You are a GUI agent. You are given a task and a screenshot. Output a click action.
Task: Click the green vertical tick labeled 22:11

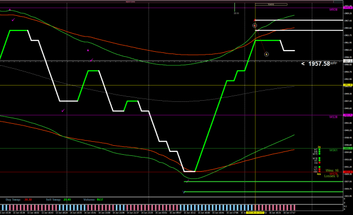pos(234,7)
